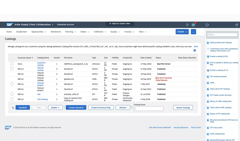Select radio button for test catalog row
The width and height of the screenshot is (240, 141).
(x=12, y=94)
